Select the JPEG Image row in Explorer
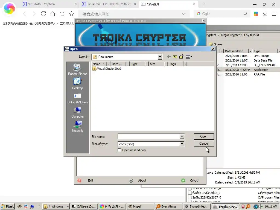The image size is (280, 210). pos(248,56)
